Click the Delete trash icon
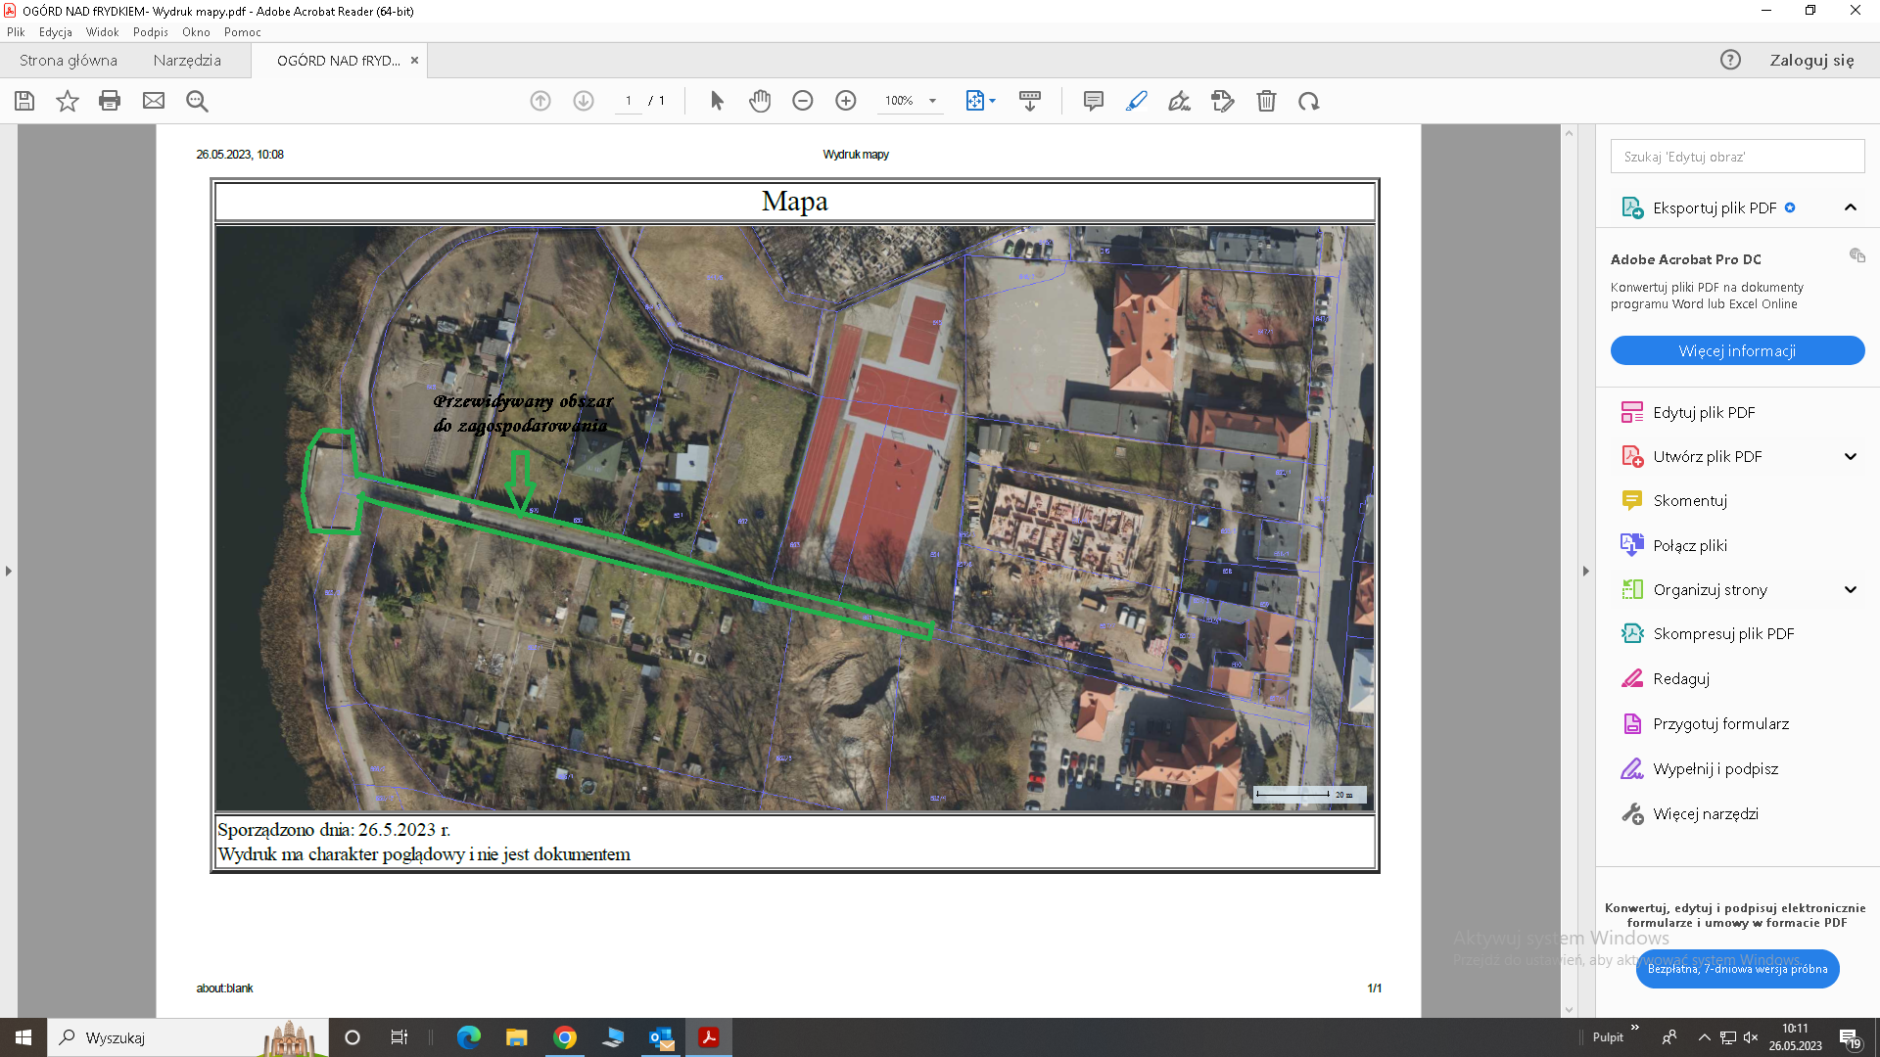1880x1057 pixels. pos(1266,101)
